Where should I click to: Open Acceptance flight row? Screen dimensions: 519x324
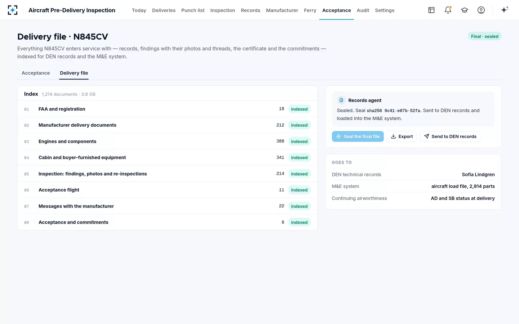coord(168,190)
